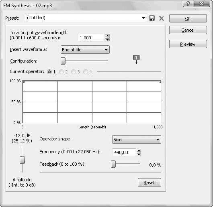Increase total output waveform length

[x=107, y=36]
